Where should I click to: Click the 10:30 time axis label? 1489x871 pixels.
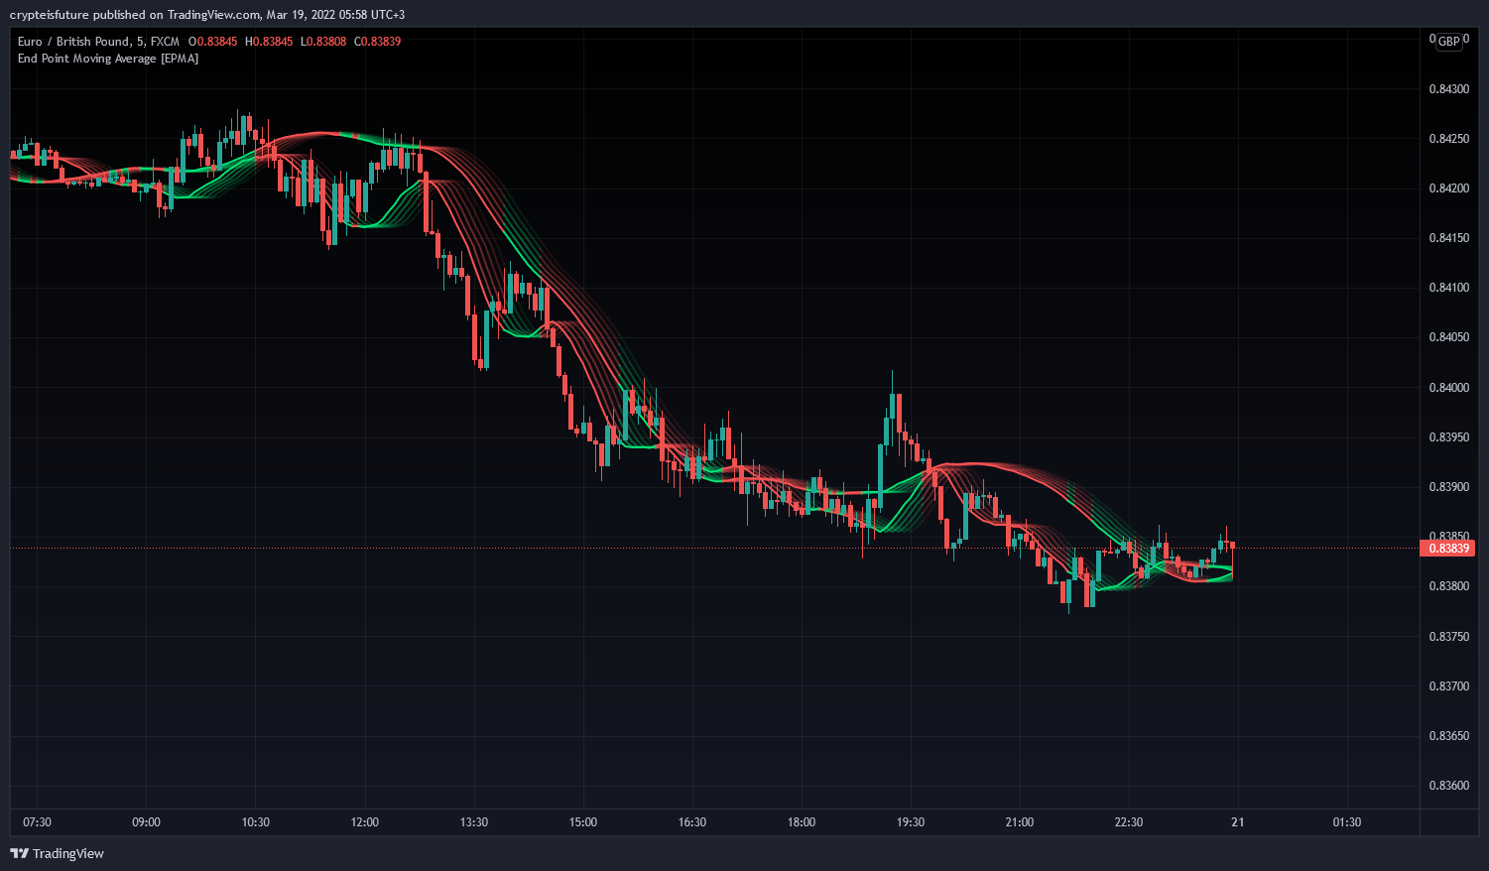coord(255,822)
